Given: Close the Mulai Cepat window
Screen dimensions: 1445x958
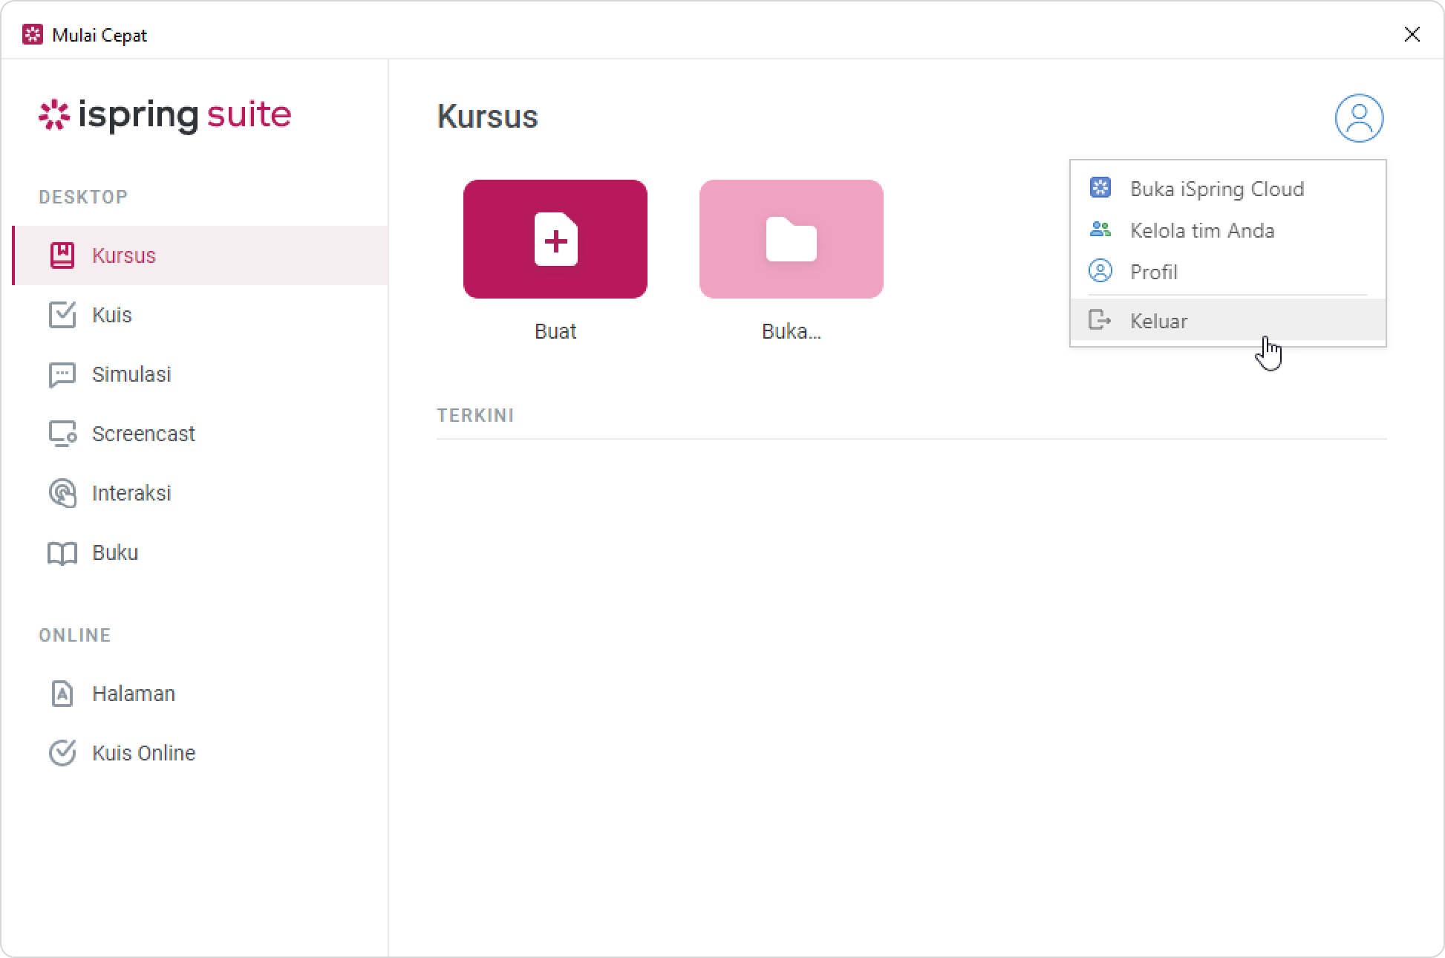Looking at the screenshot, I should [x=1412, y=34].
